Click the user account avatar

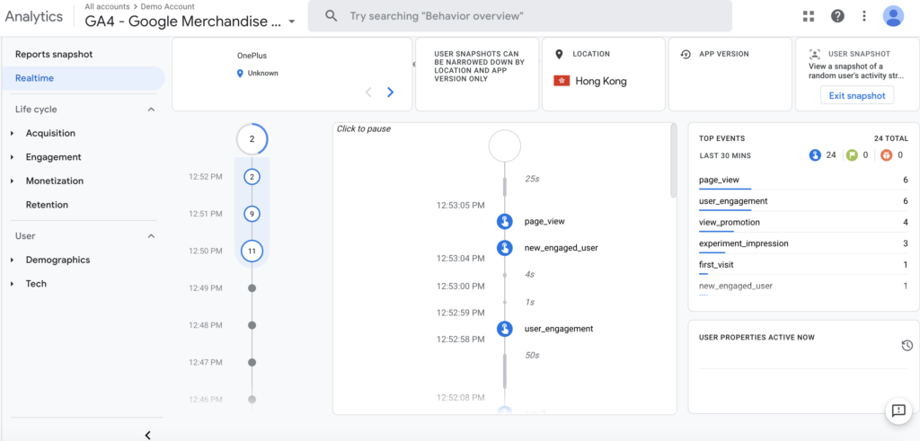[x=893, y=16]
